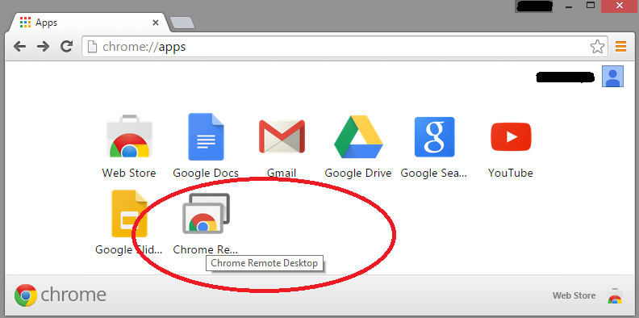Close the Apps tab
Screen dimensions: 639x318
(x=155, y=23)
